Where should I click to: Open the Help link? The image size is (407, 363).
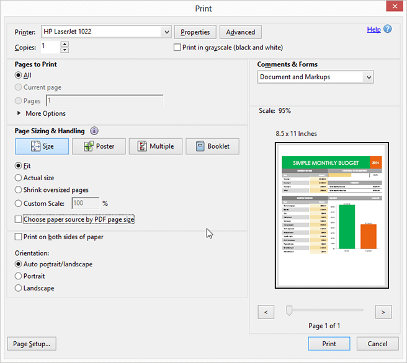click(x=373, y=29)
